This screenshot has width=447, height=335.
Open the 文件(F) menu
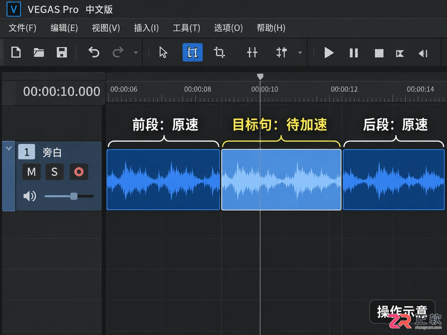coord(23,28)
